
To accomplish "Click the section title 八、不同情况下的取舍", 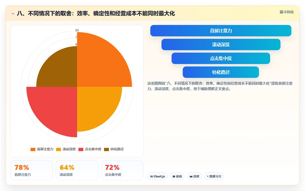I will point(96,14).
